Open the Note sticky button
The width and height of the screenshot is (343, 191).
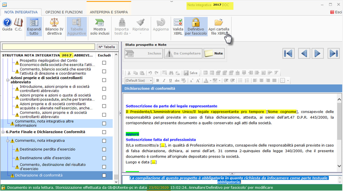214,53
